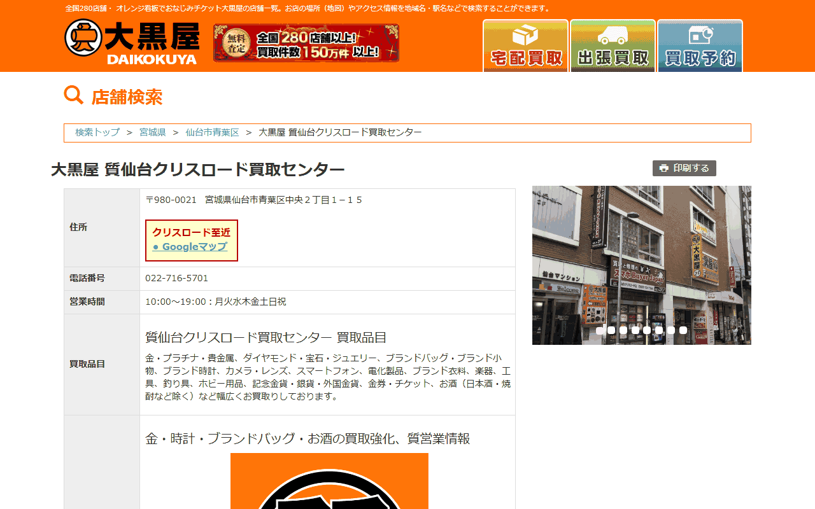Click the 住所 row label

point(78,227)
